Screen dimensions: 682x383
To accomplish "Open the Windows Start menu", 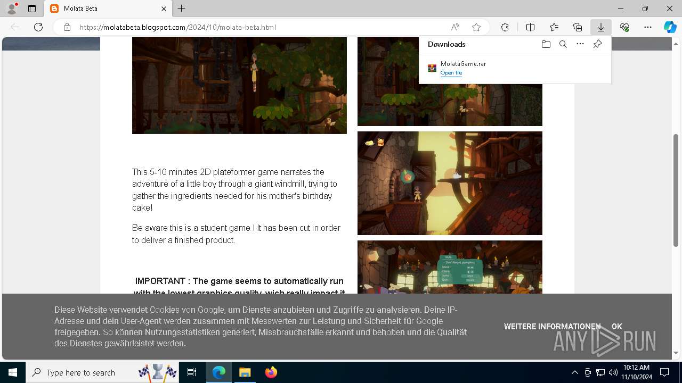I will click(x=13, y=372).
